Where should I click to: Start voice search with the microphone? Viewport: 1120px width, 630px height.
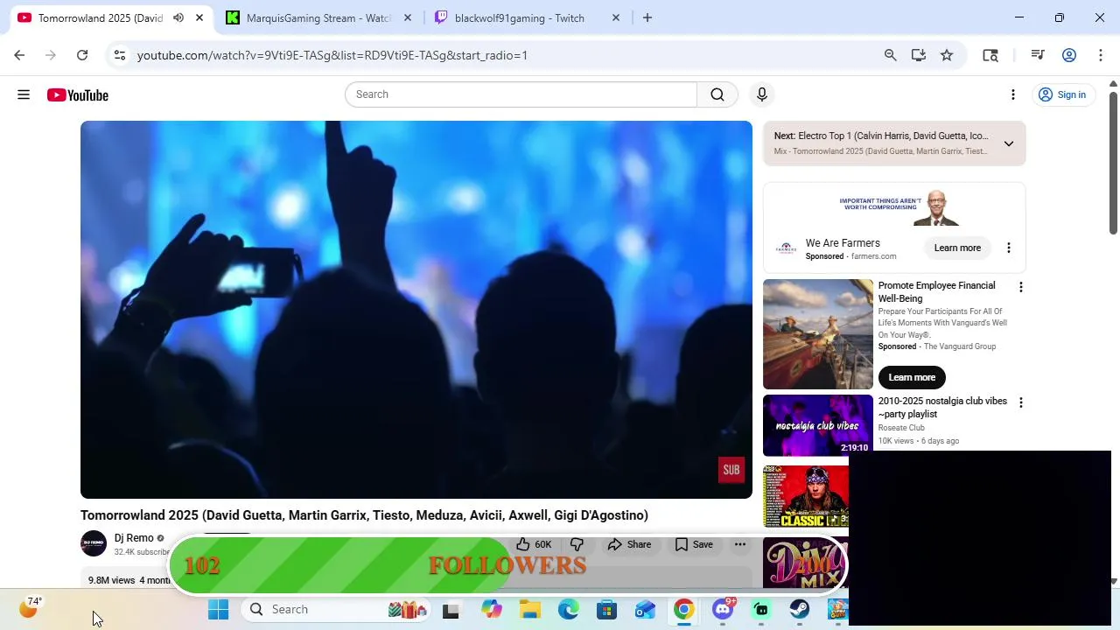point(762,94)
